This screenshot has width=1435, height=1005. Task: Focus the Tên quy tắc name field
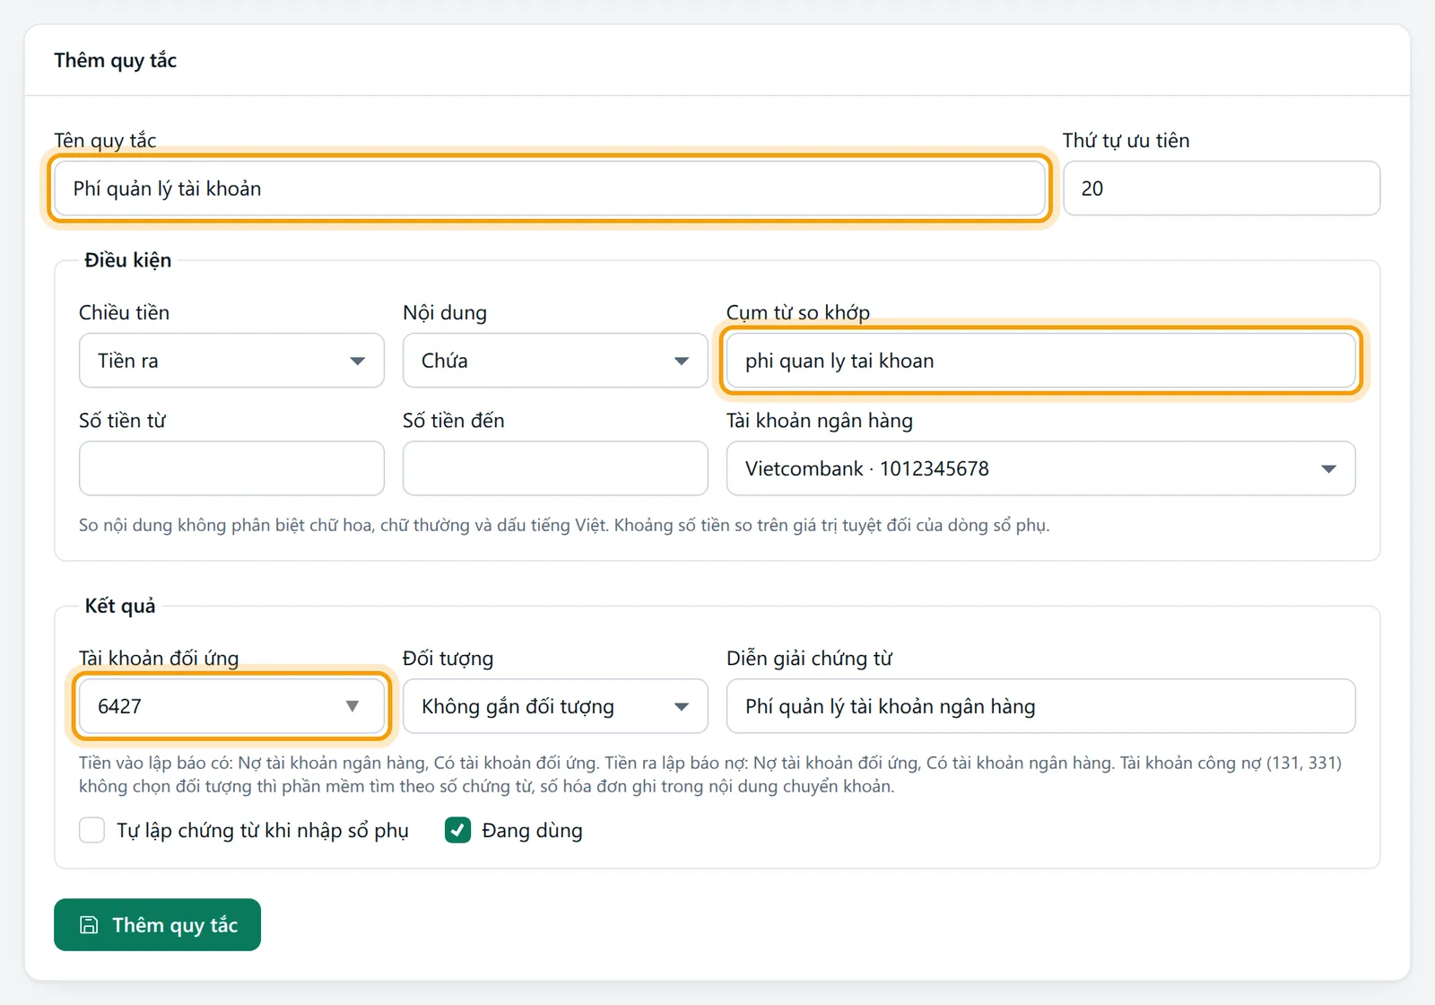[549, 188]
